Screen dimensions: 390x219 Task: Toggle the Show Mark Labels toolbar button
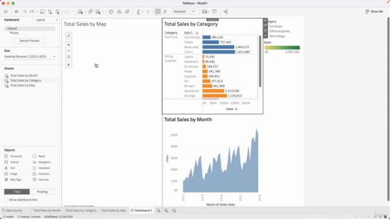pyautogui.click(x=158, y=12)
